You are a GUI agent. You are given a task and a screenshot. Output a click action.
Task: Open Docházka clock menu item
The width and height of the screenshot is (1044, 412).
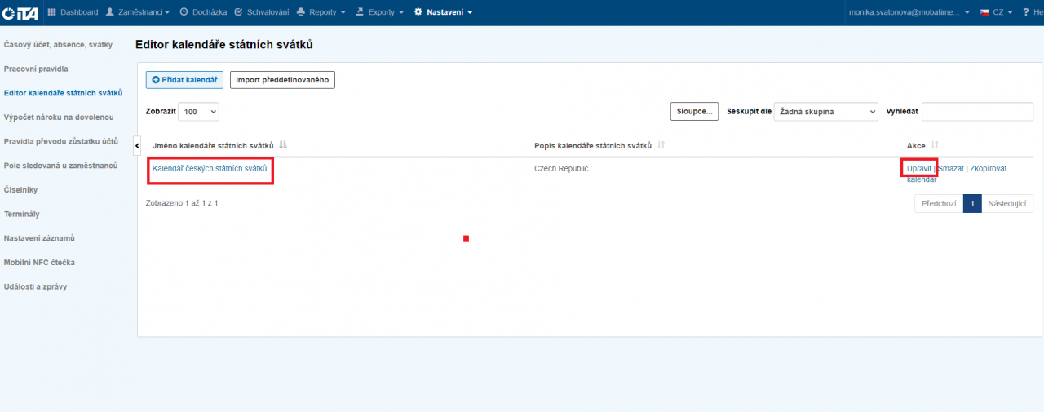point(203,12)
